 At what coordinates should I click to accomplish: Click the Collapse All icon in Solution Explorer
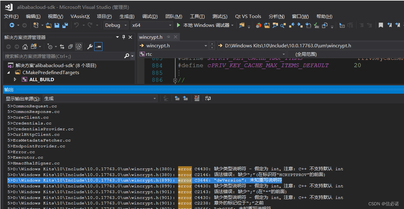coord(70,47)
